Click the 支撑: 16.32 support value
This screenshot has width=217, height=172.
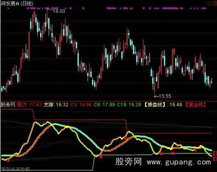[56, 105]
